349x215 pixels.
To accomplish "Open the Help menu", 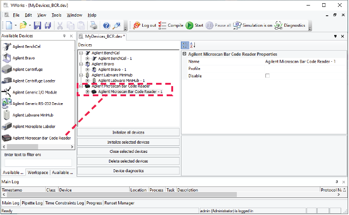I will [x=92, y=15].
